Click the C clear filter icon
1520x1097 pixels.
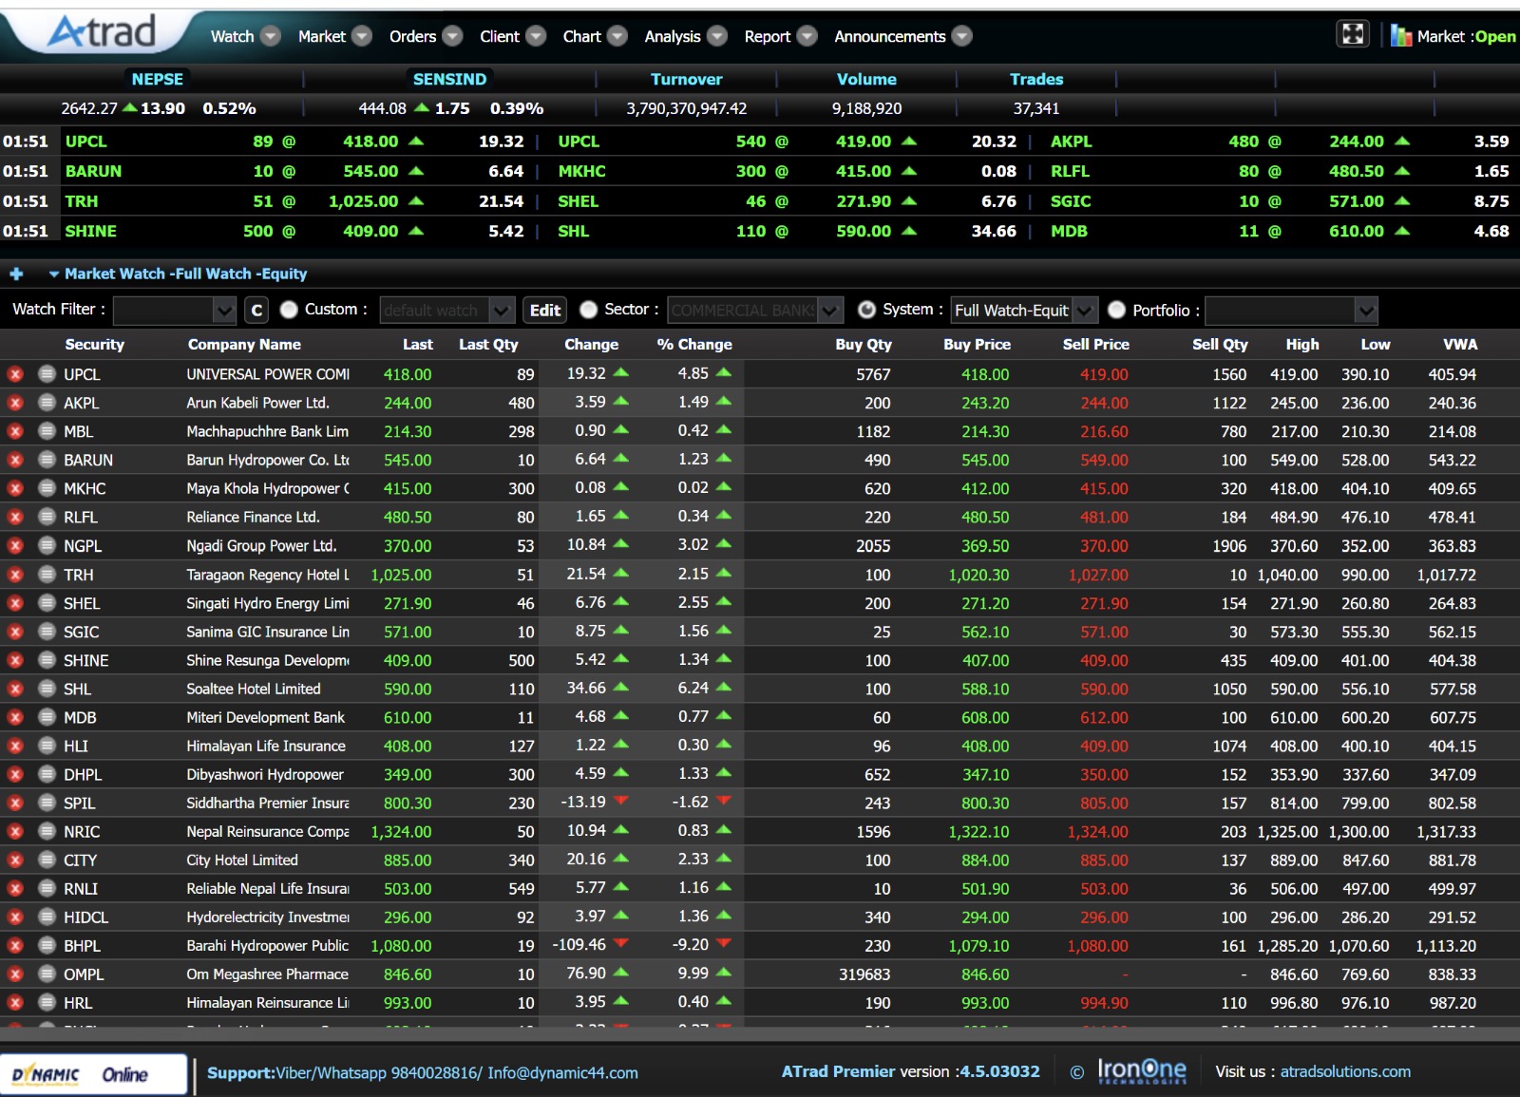[256, 310]
